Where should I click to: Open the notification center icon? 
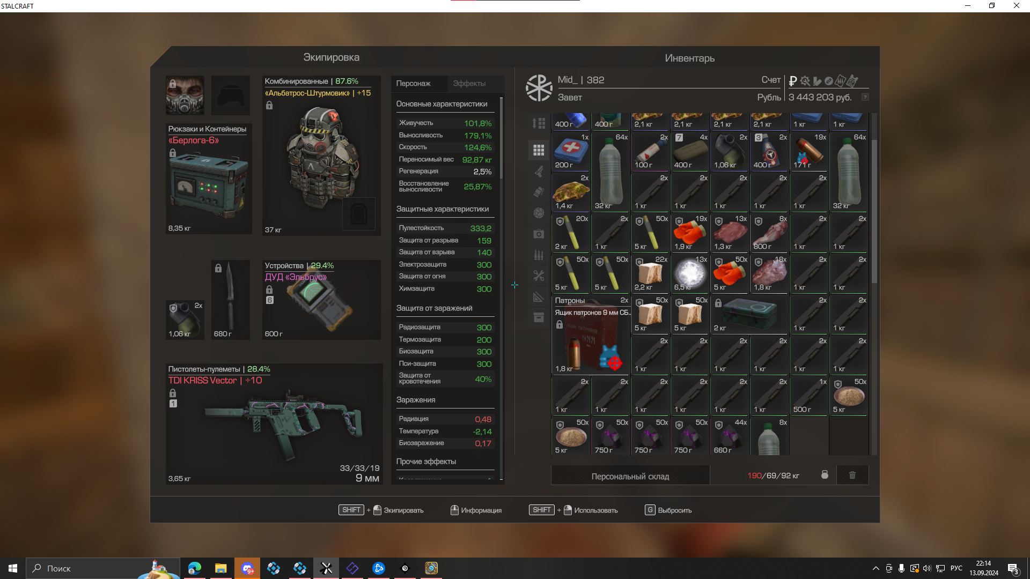coord(1013,568)
